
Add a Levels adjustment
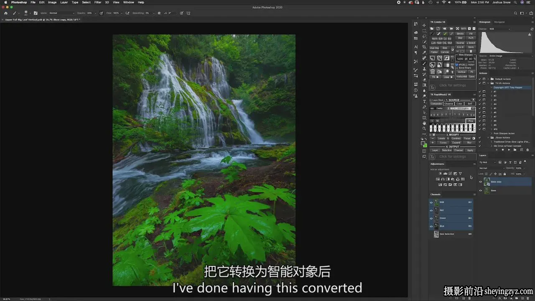click(445, 173)
